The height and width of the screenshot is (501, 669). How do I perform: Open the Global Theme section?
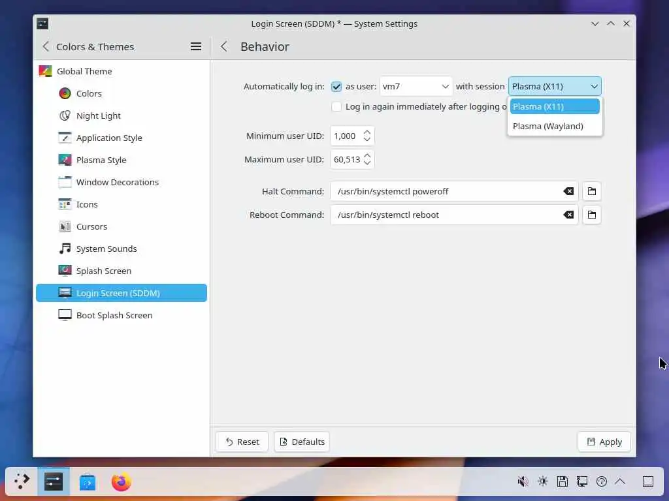tap(121, 71)
